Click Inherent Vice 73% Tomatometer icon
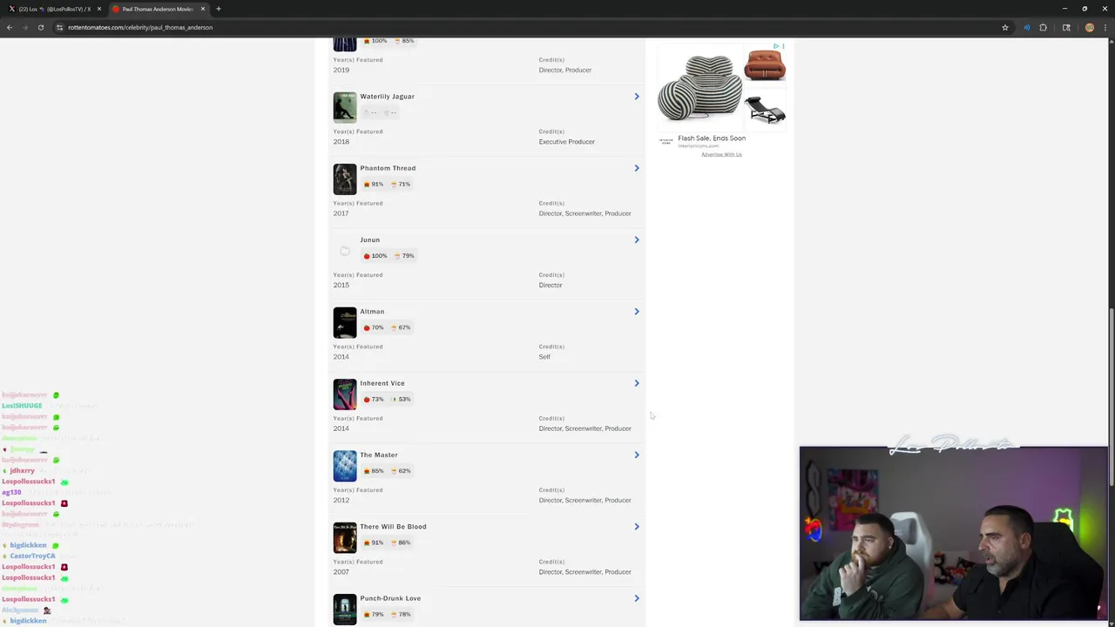This screenshot has height=627, width=1115. click(x=367, y=399)
